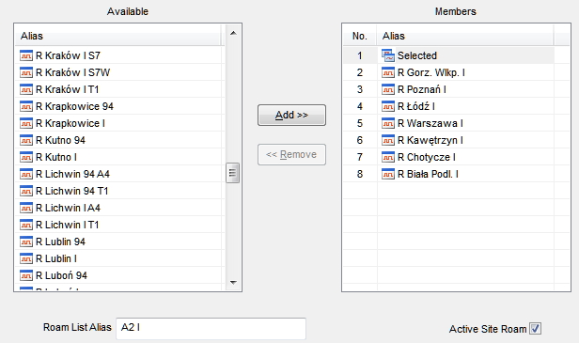Click the Add >> button
The image size is (579, 343).
click(291, 116)
